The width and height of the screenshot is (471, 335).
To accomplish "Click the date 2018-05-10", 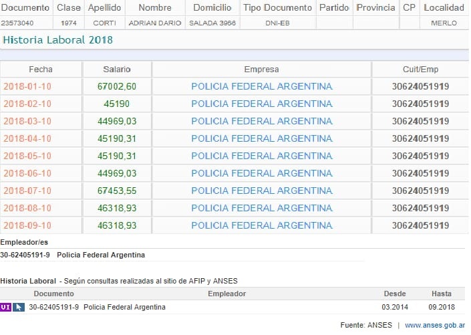I will pos(27,156).
